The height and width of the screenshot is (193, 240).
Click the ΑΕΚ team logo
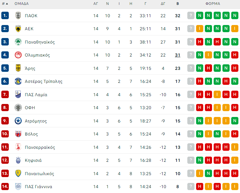[x=18, y=29]
